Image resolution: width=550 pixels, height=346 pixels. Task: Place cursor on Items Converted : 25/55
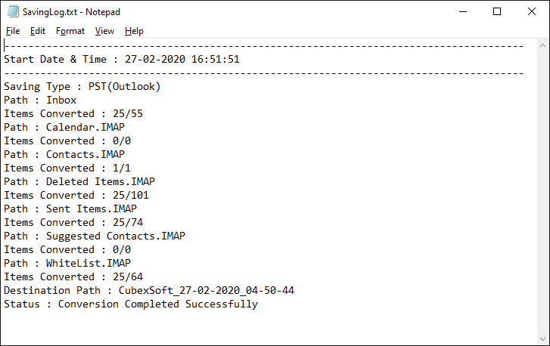coord(73,113)
